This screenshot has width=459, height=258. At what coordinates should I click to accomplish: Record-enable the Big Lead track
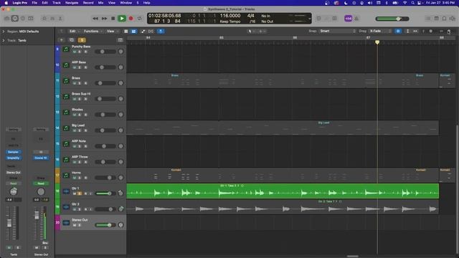pos(85,130)
